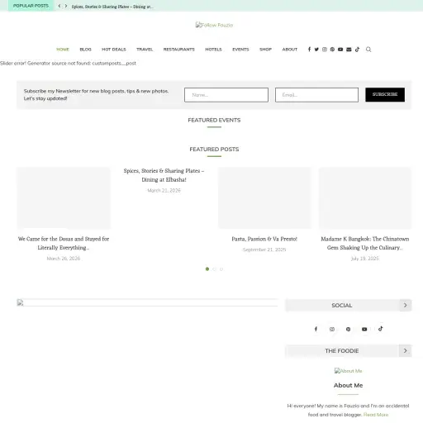423x423 pixels.
Task: Go to the Hot Deals menu item
Action: click(x=114, y=50)
